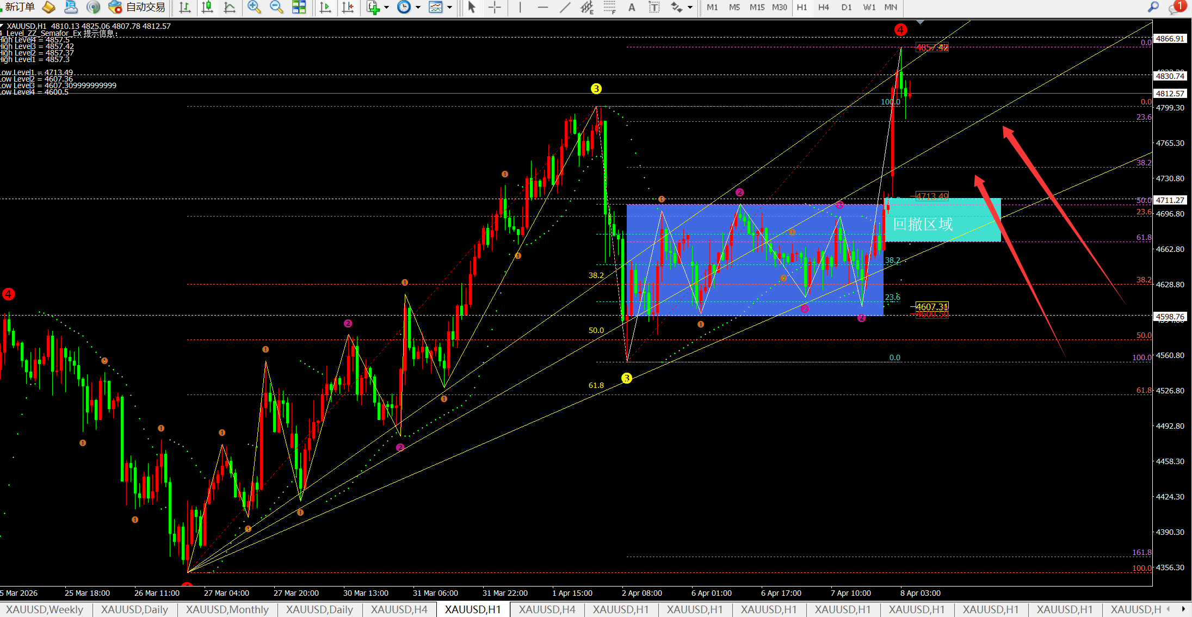Expand the indicators list dropdown arrow
This screenshot has height=617, width=1192.
tap(387, 7)
